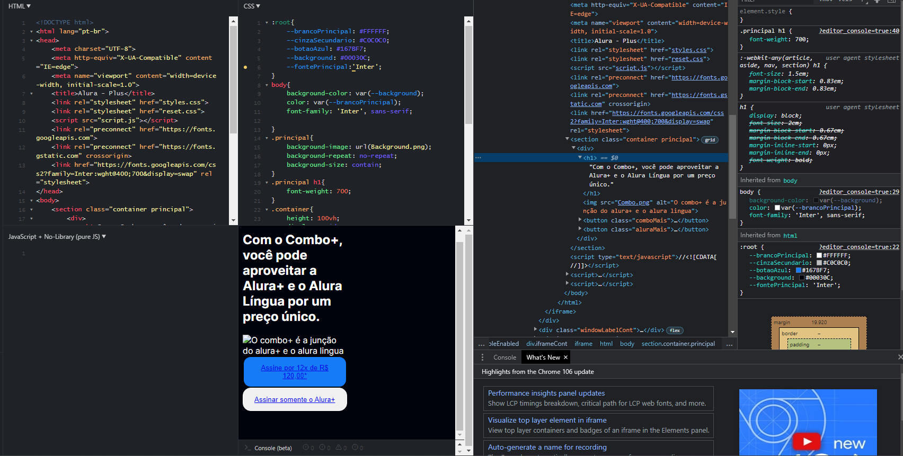Click the botaoAzul #167BF7 color swatch

(799, 270)
